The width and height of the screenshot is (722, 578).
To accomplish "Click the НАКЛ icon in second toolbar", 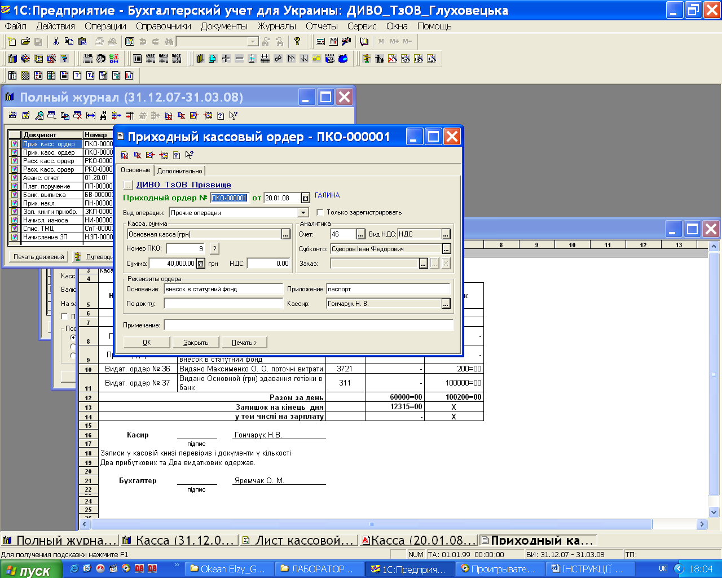I will (163, 59).
